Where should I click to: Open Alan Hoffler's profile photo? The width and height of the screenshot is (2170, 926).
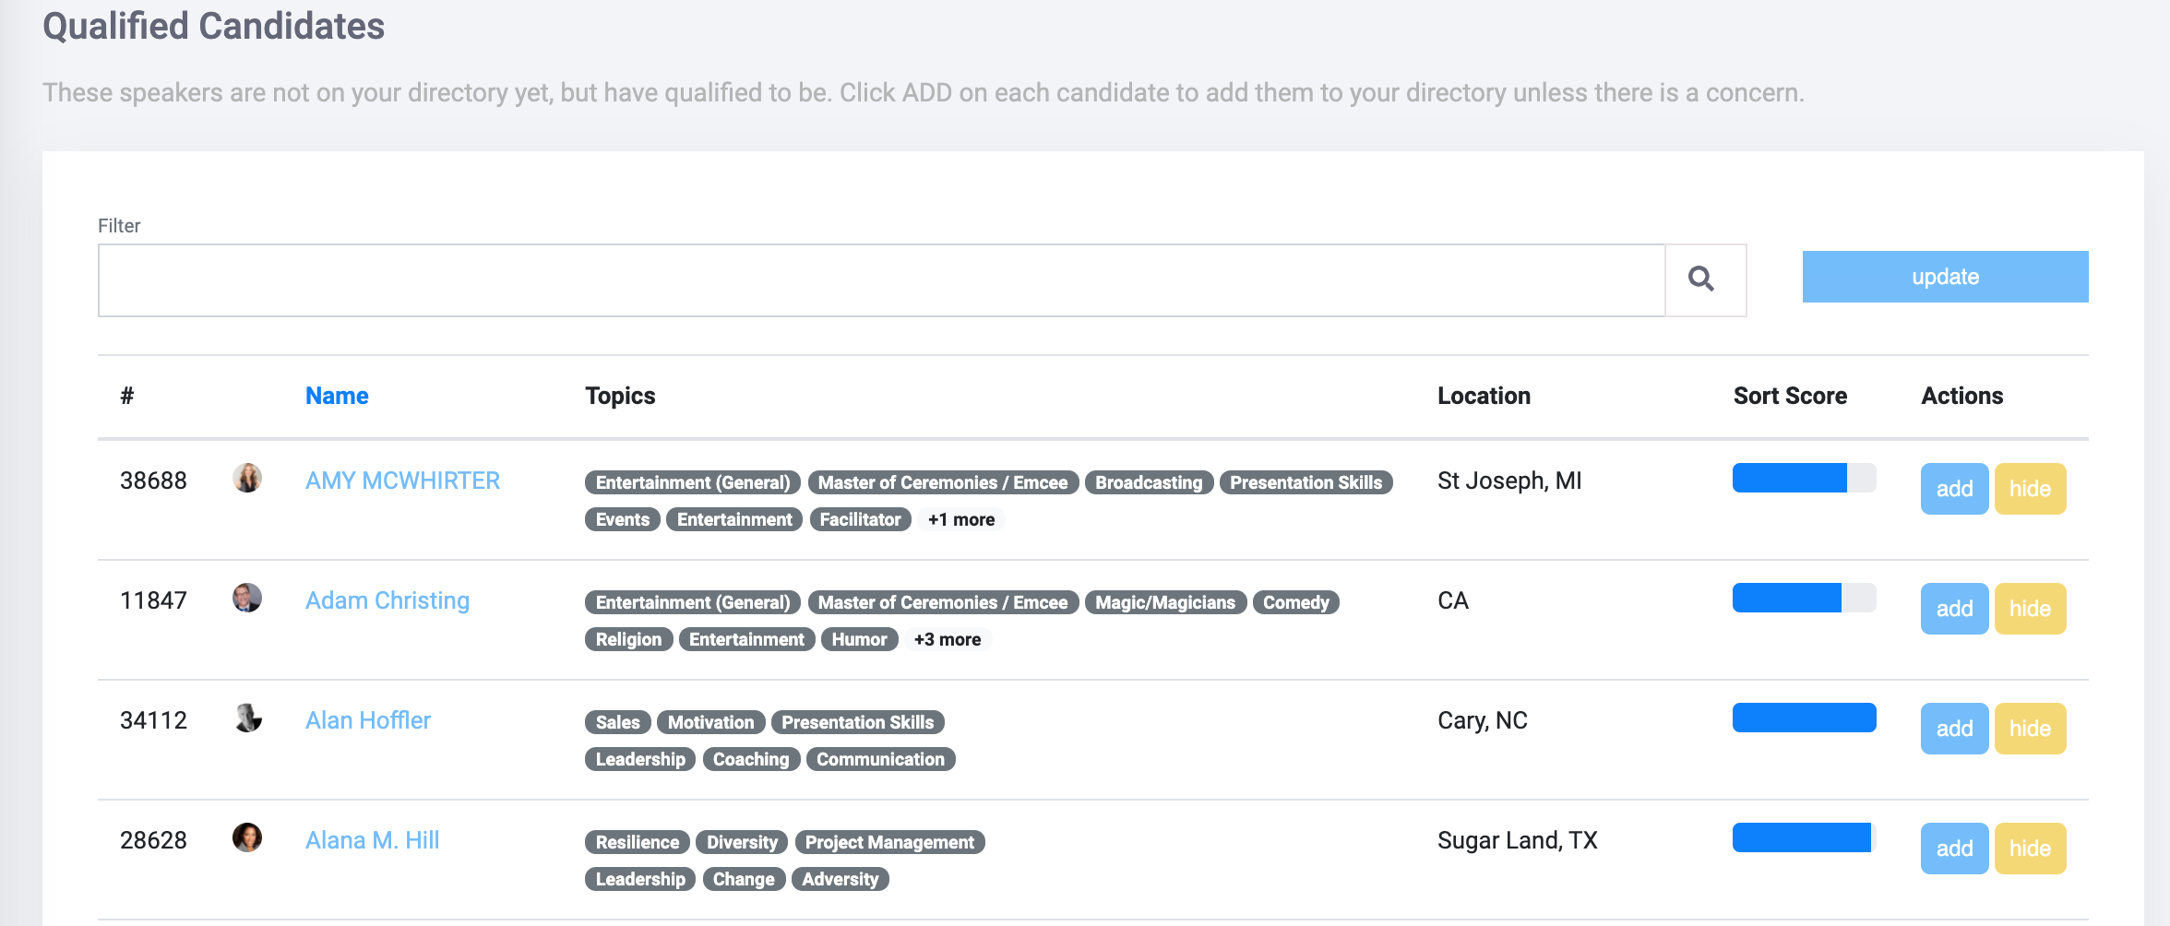click(247, 718)
